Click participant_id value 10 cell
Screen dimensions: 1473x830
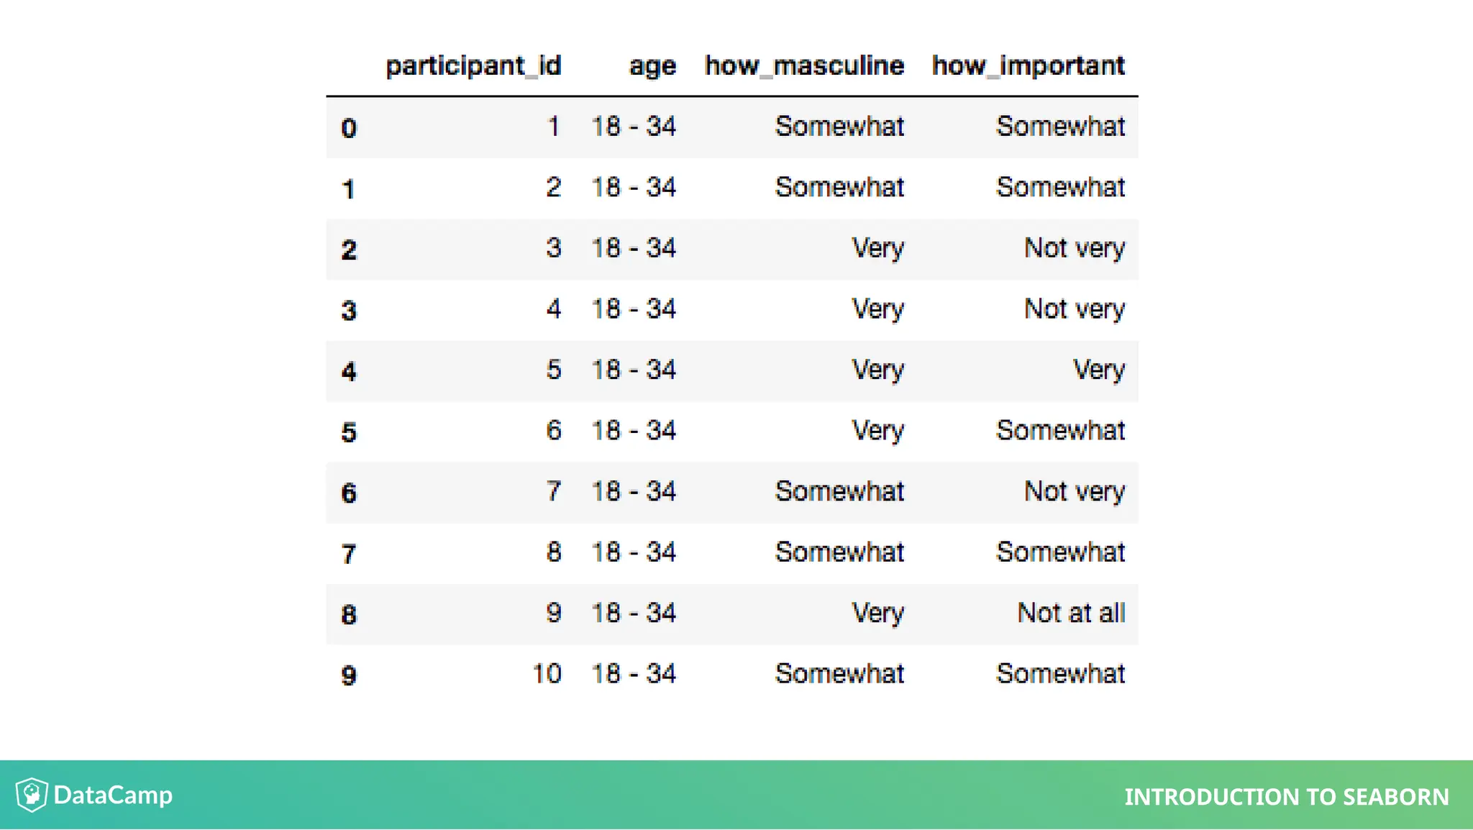(x=547, y=674)
